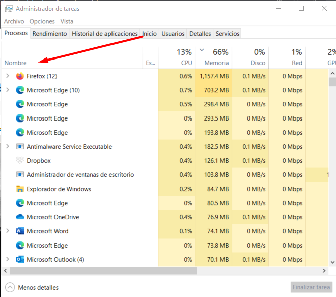
Task: Click Edge icon in the 80.5 MB row
Action: click(x=20, y=203)
